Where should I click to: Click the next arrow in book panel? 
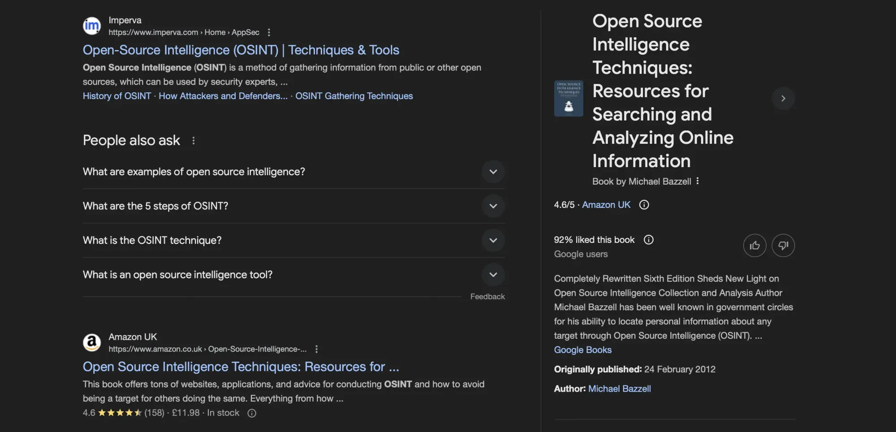point(783,98)
